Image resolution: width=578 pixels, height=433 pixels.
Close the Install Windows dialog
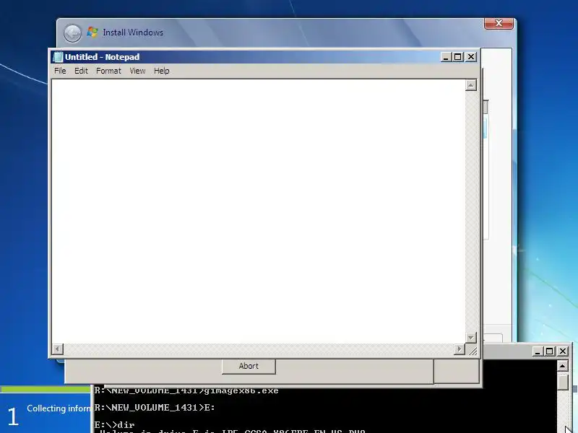click(x=499, y=23)
